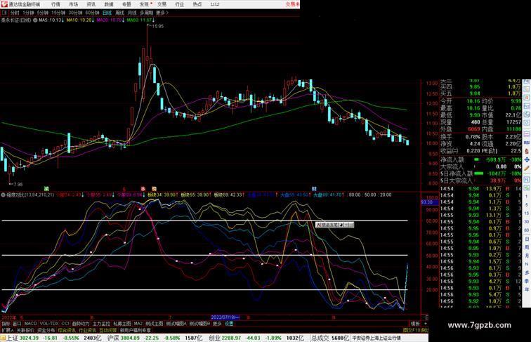Viewport: 531px width, 342px height.
Task: Open the 综合资讯 tab
Action: [x=67, y=330]
